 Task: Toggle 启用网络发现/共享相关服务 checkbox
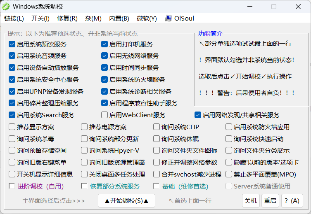[198, 115]
